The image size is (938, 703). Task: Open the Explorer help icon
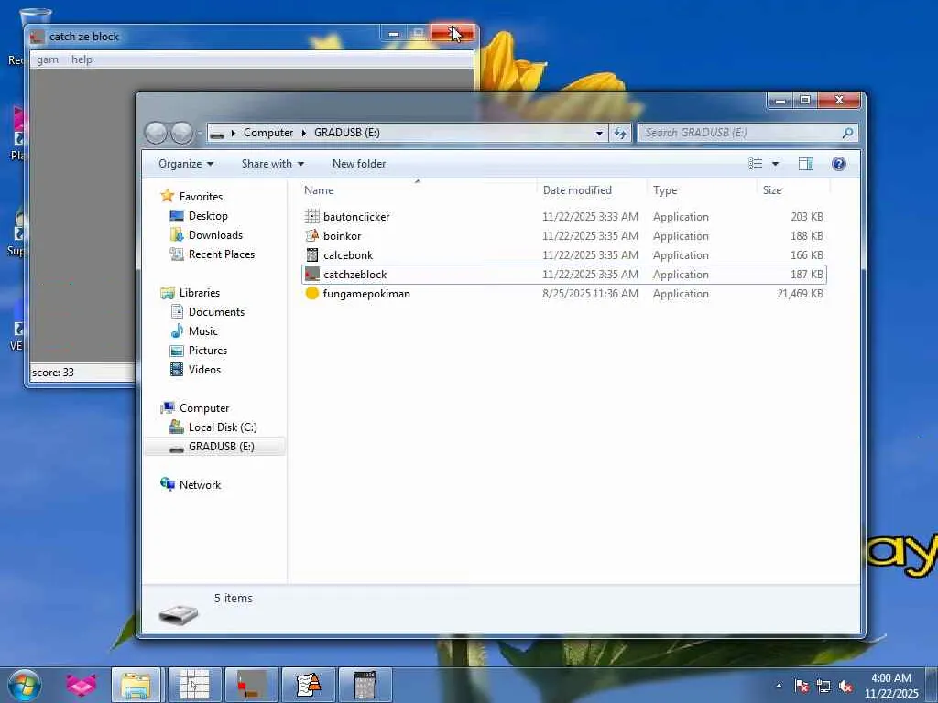pos(838,164)
